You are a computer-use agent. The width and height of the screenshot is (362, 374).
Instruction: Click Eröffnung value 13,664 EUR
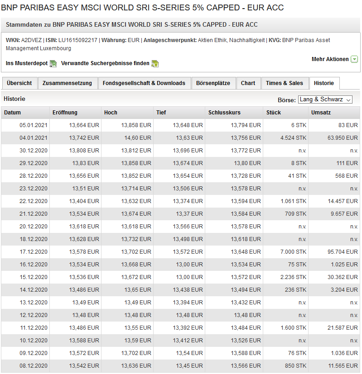[84, 125]
